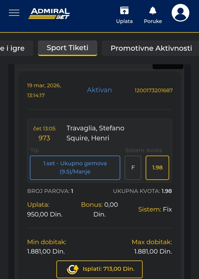Screen dimensions: 199x279
Task: Open Promotivne Aktivnosti tab
Action: tap(151, 48)
